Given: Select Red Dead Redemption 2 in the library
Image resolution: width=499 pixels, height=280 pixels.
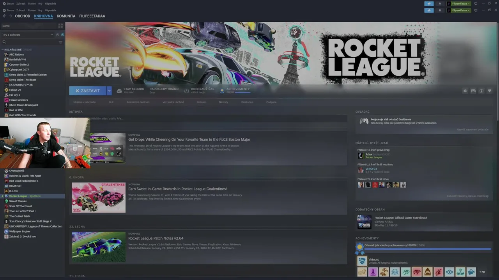Looking at the screenshot, I should point(23,181).
